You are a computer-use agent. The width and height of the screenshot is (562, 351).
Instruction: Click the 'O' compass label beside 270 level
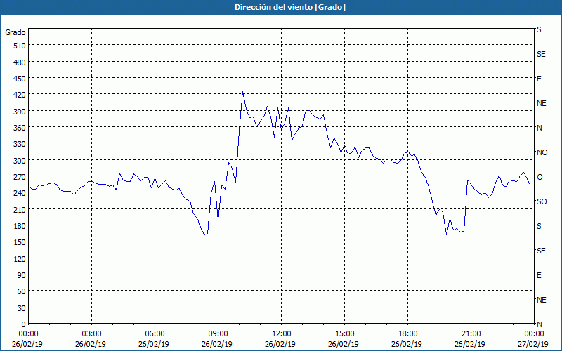540,177
